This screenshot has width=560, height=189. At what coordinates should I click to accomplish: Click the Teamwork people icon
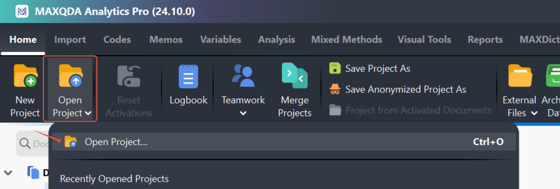click(x=243, y=76)
